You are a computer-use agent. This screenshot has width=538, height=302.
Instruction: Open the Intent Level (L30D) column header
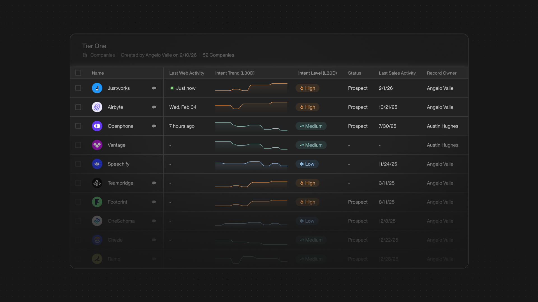(x=317, y=73)
